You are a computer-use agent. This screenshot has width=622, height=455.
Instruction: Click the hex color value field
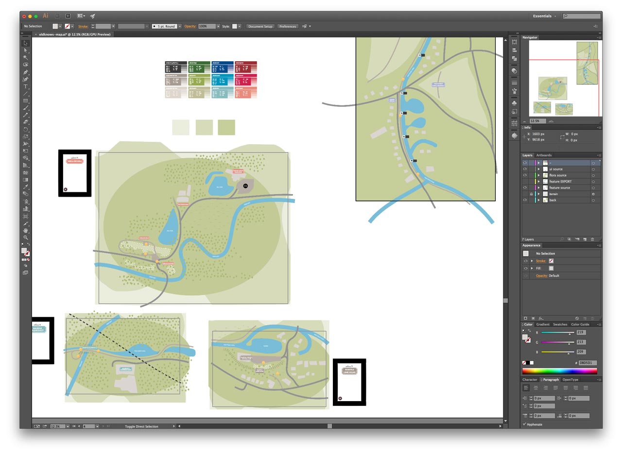click(587, 363)
